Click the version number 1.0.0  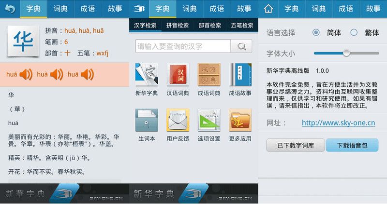pos(322,71)
